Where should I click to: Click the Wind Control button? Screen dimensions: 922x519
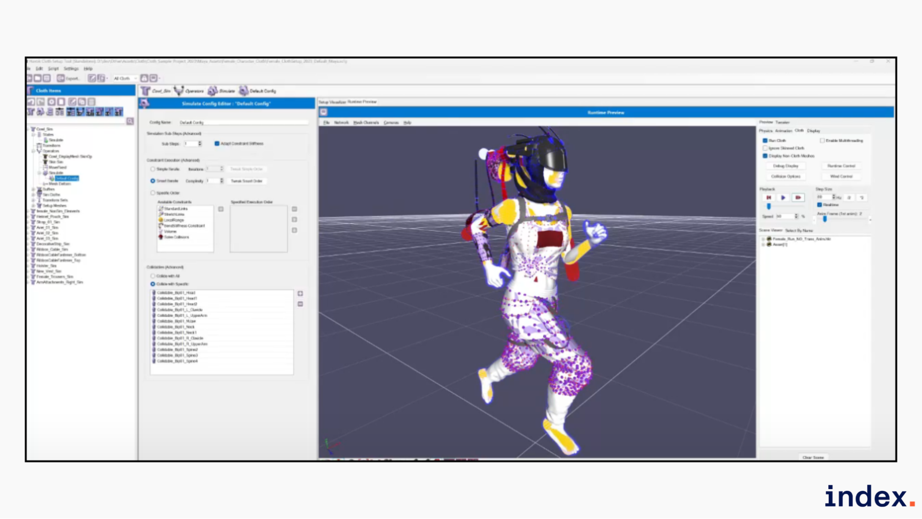pos(841,176)
